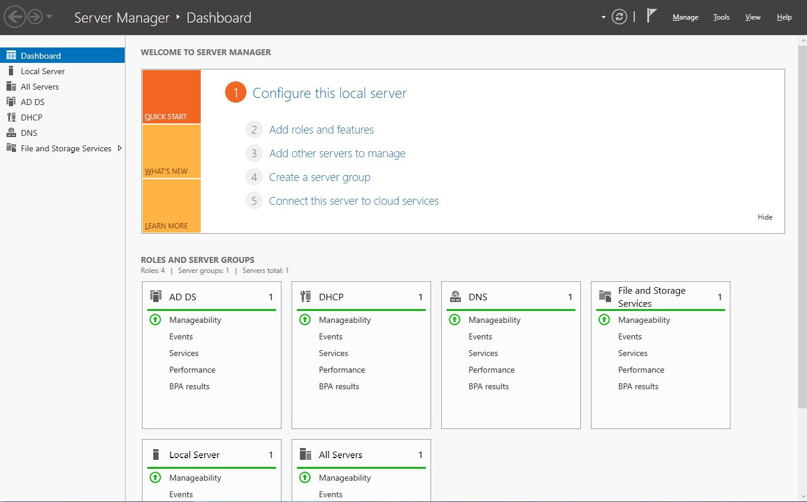Expand File and Storage Services arrow
Image resolution: width=807 pixels, height=502 pixels.
coord(120,148)
